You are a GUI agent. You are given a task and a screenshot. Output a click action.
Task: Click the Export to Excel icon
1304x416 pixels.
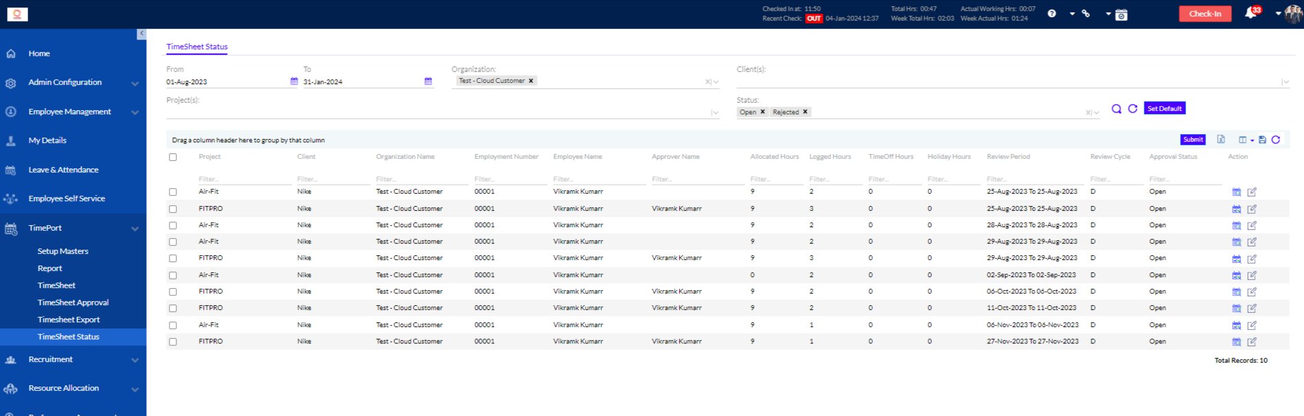coord(1221,140)
